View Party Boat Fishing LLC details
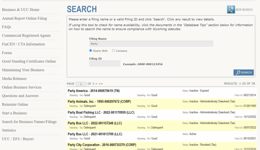This screenshot has height=150, width=260. (x=101, y=112)
